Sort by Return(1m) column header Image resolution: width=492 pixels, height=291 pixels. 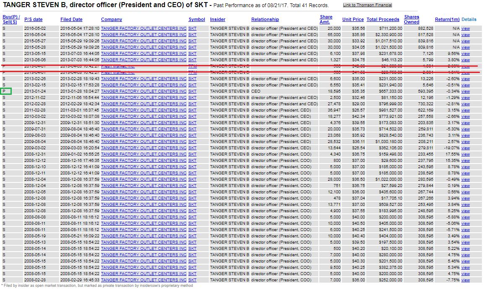point(447,19)
